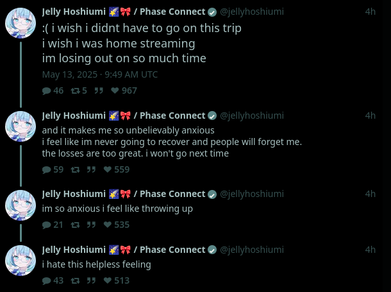Open the 'im so anxious' tweet text
391x292 pixels.
click(117, 209)
